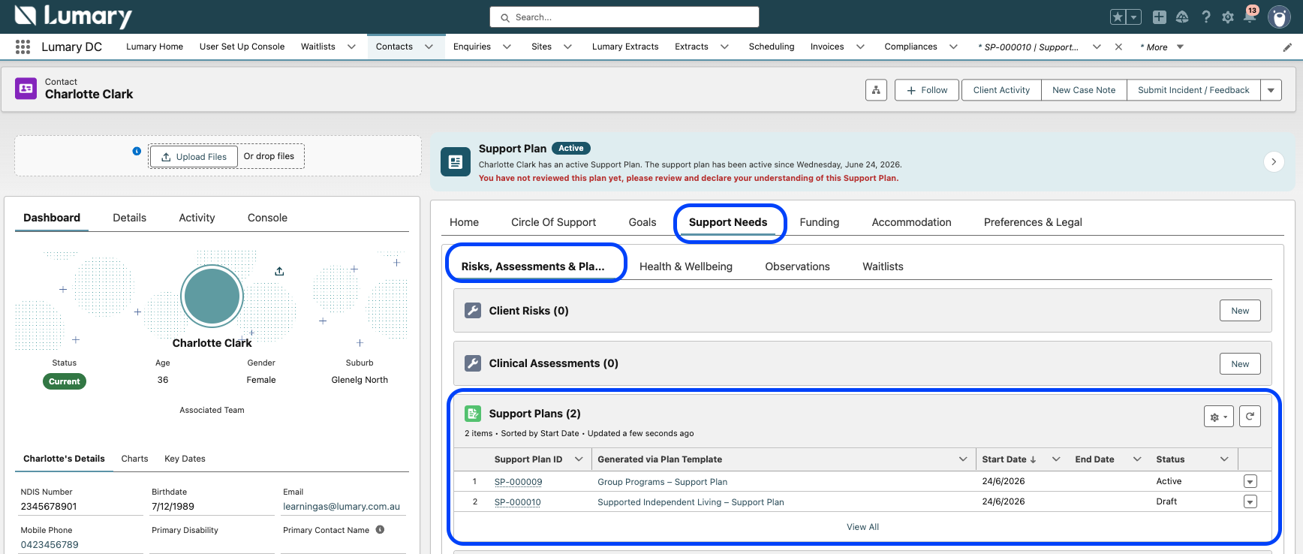Open the Support Plans list settings gear dropdown
Image resolution: width=1303 pixels, height=554 pixels.
[x=1219, y=417]
